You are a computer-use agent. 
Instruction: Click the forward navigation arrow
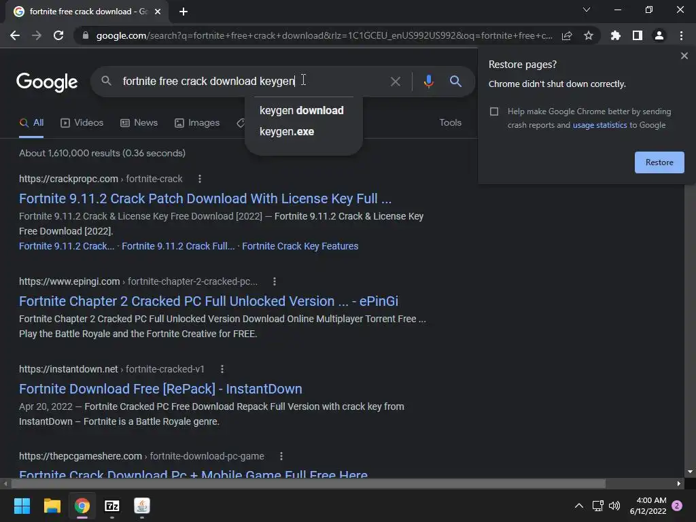[37, 35]
